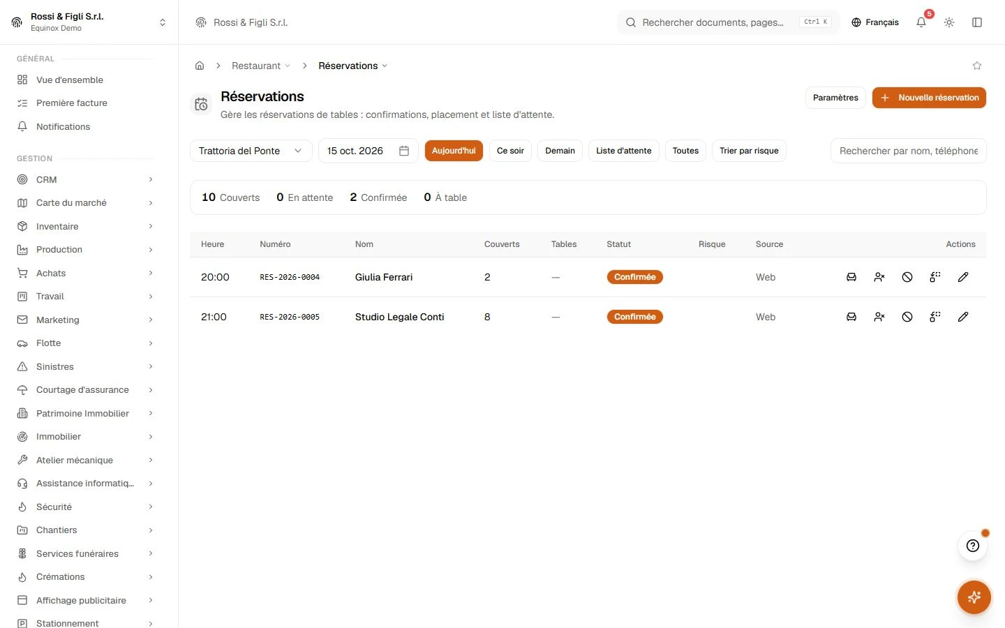Toggle Trier par risque sorting
Viewport: 1005px width, 628px height.
749,151
